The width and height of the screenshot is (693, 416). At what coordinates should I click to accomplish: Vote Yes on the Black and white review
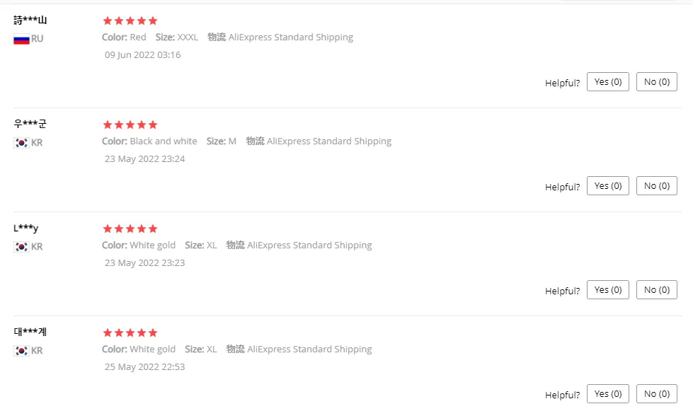[x=607, y=186]
